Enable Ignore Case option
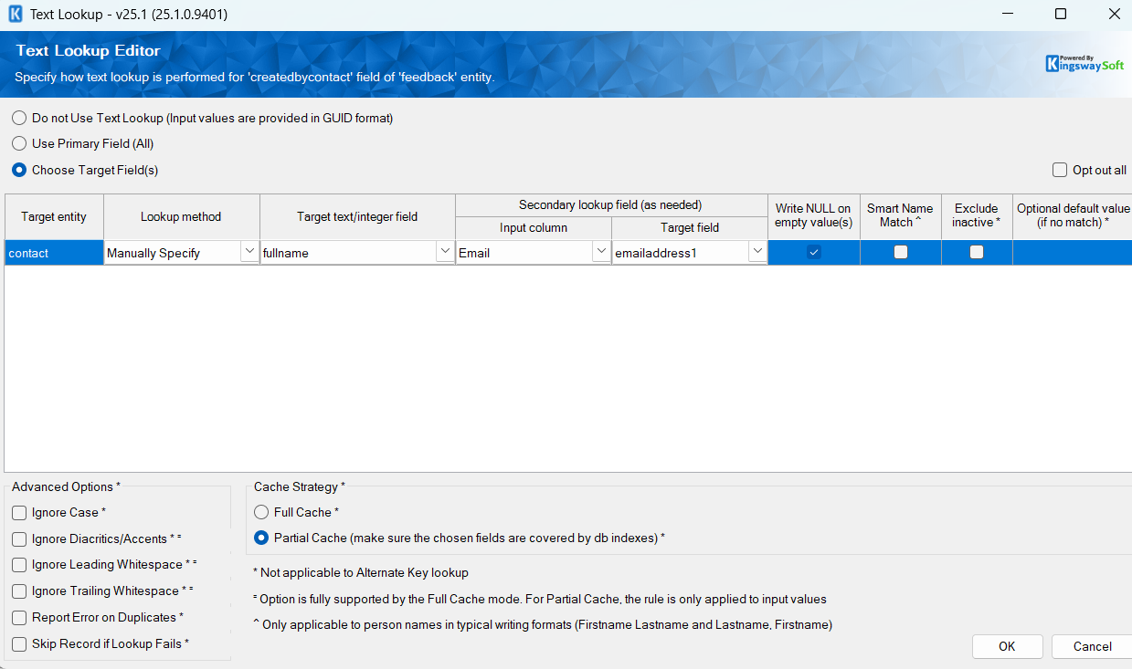1132x669 pixels. (x=19, y=513)
